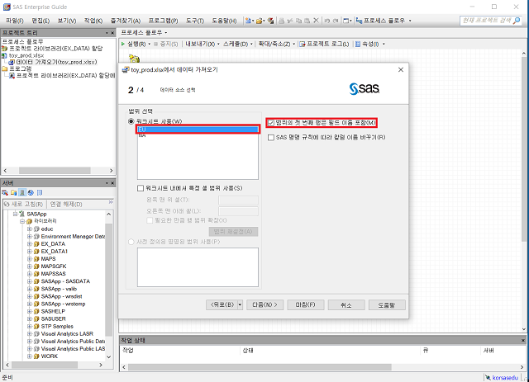Open the process flow title dropdown arrow

pos(166,33)
